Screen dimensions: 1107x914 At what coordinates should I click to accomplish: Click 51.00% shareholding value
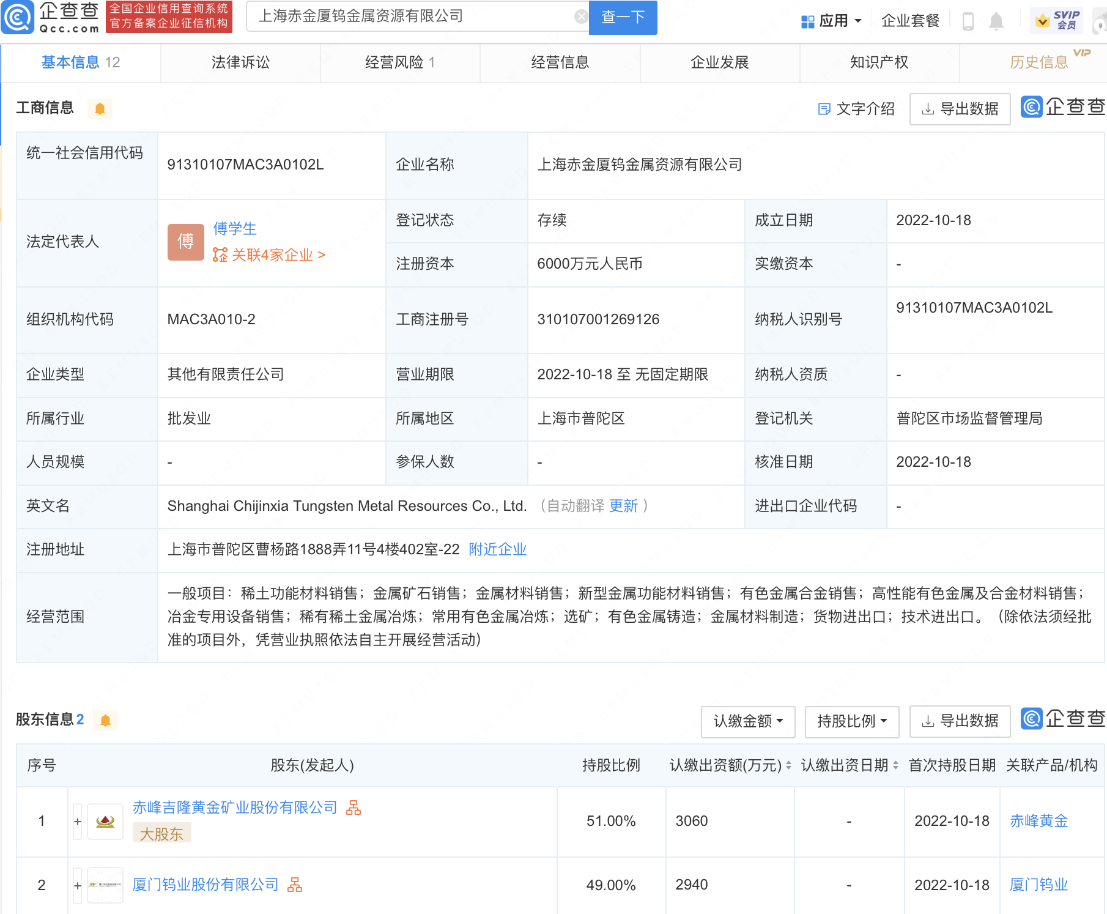pyautogui.click(x=611, y=821)
